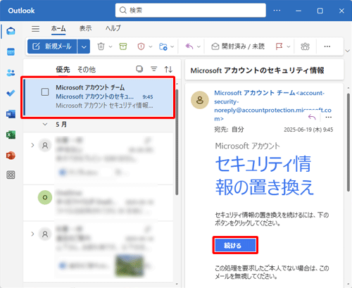Open the More apps grid icon

coord(11,175)
